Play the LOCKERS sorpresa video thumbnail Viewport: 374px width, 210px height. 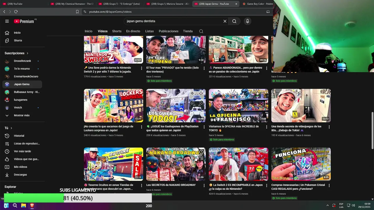[x=113, y=106]
